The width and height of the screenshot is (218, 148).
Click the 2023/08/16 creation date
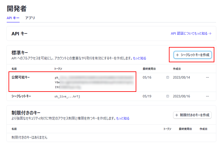coord(182,96)
